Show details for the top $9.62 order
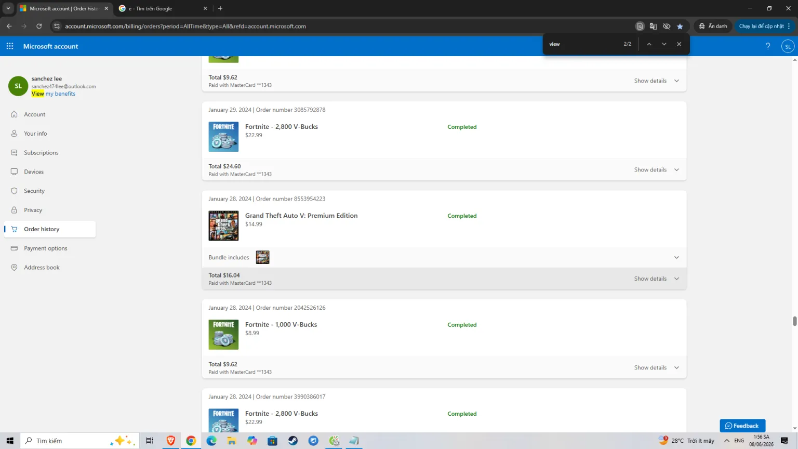Image resolution: width=798 pixels, height=449 pixels. (x=657, y=81)
